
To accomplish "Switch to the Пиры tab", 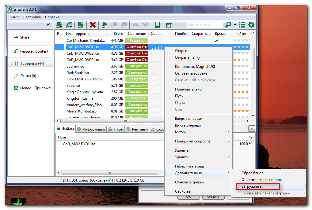I will point(116,129).
